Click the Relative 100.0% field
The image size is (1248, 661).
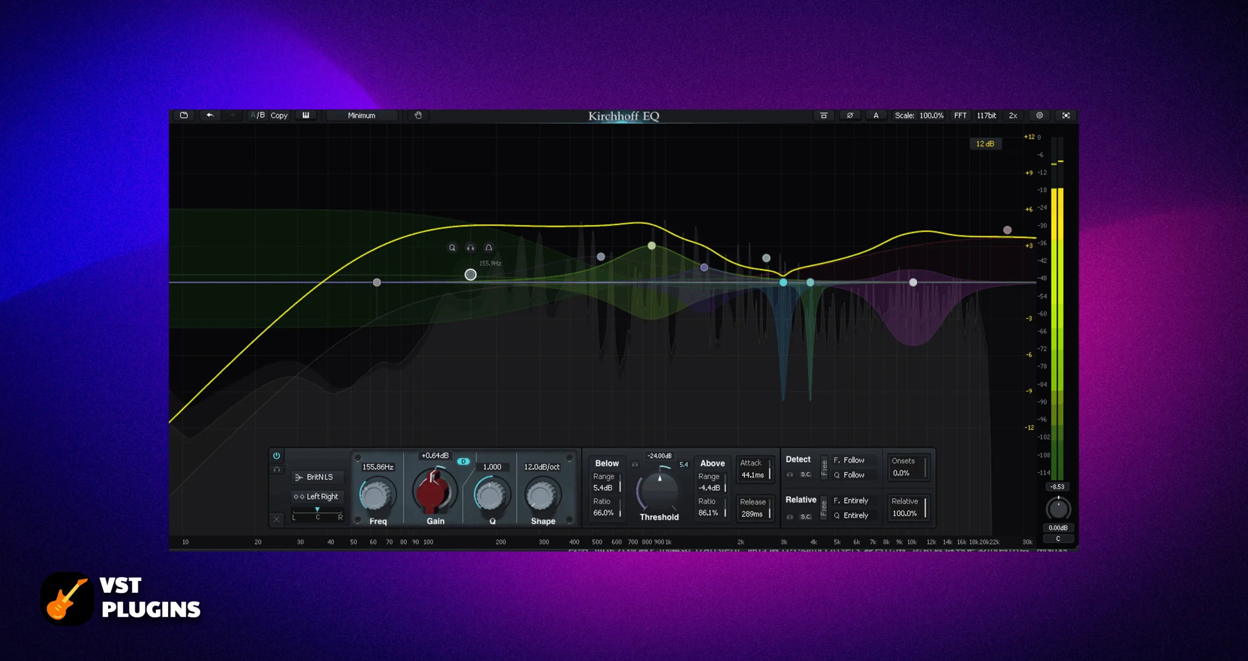(x=909, y=507)
